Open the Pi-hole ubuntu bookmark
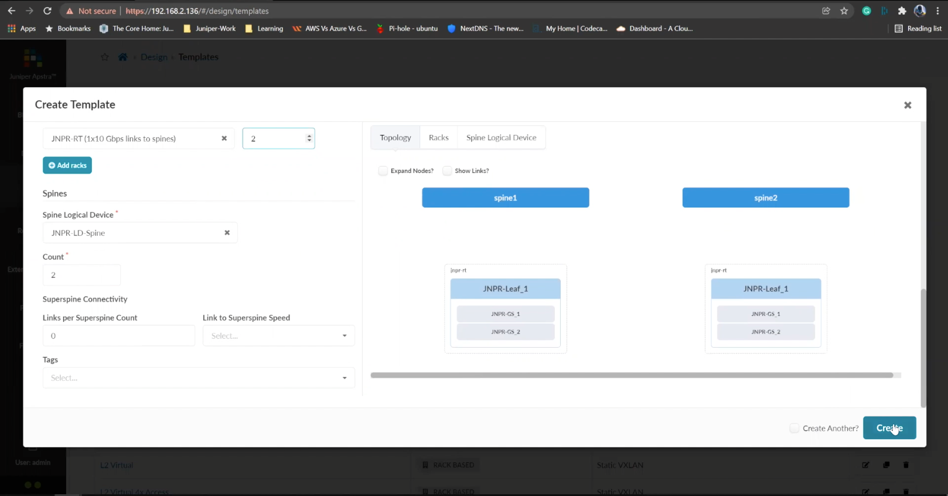Image resolution: width=948 pixels, height=496 pixels. click(x=407, y=28)
